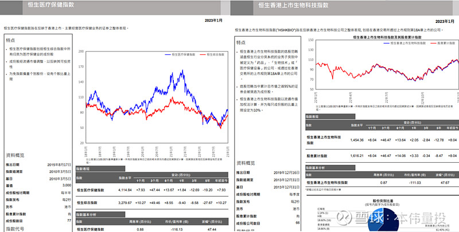Viewport: 459px width, 232px height.
Task: Select the dividend yield value 0.88
Action: [x=140, y=230]
